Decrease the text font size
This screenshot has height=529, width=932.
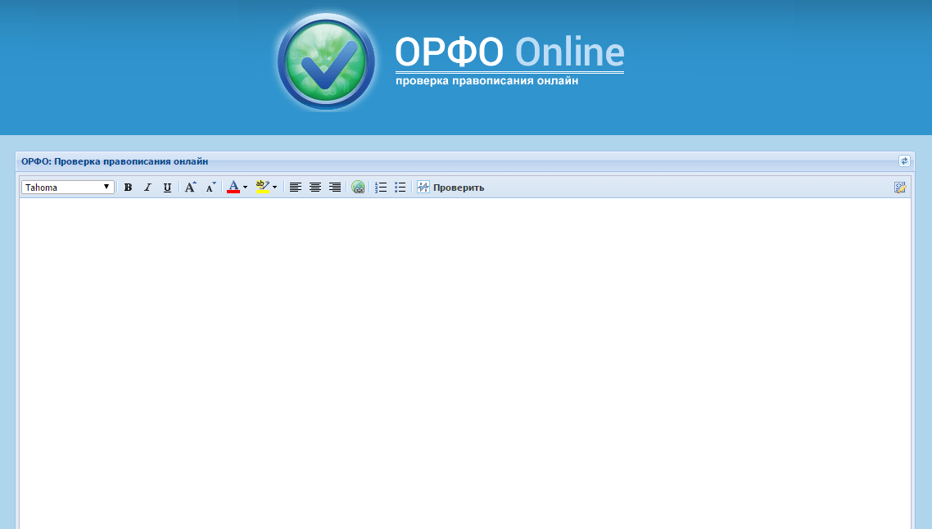[x=210, y=188]
